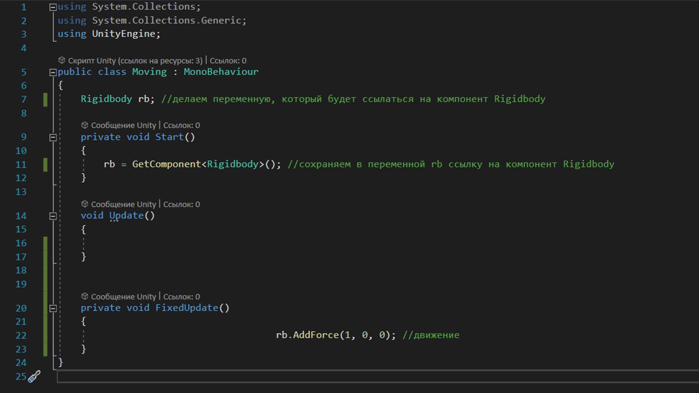This screenshot has height=393, width=699.
Task: Click the GetComponent method name
Action: point(166,164)
